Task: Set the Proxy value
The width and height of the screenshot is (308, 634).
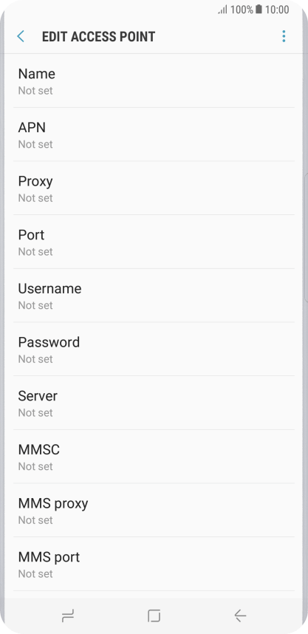Action: pyautogui.click(x=154, y=188)
